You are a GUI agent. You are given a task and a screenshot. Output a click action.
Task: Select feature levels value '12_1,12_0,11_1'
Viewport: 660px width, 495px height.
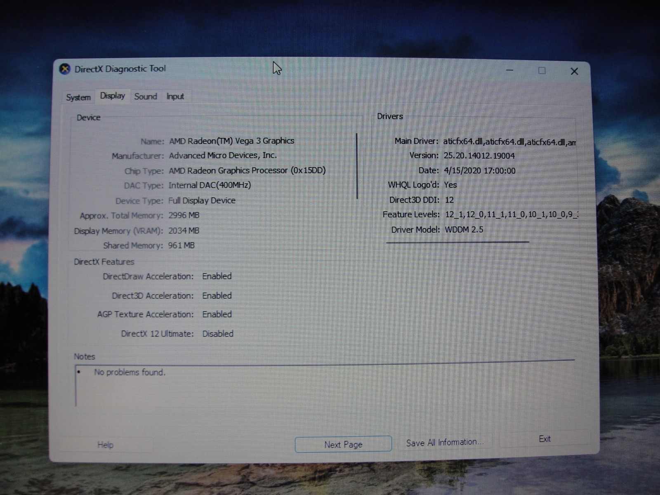tap(511, 214)
